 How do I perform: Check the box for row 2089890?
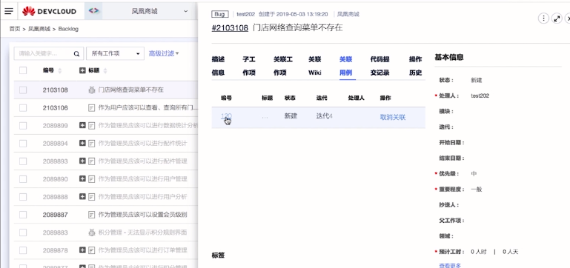click(x=23, y=178)
